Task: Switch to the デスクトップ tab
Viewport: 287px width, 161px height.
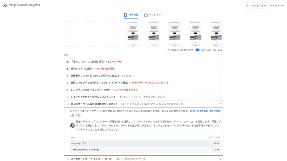Action: point(154,15)
